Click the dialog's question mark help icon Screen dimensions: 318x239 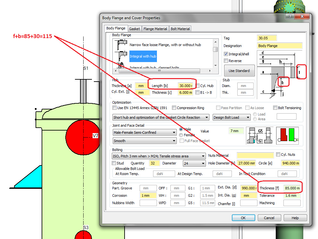289,17
